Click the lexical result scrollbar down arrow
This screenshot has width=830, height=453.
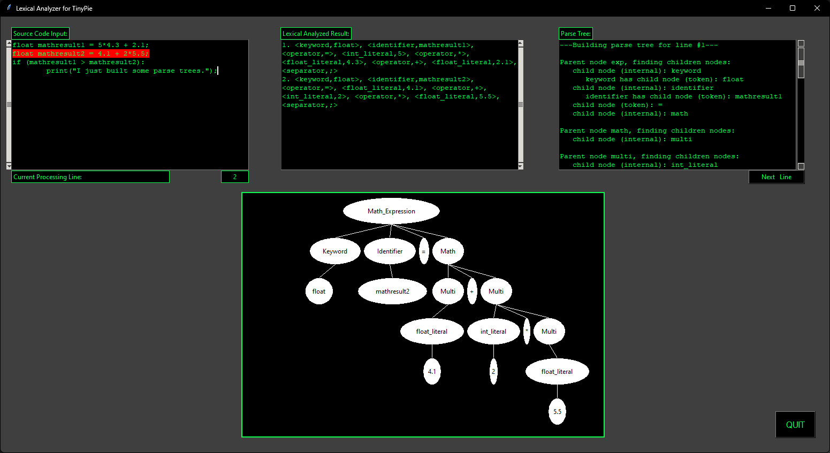point(521,166)
